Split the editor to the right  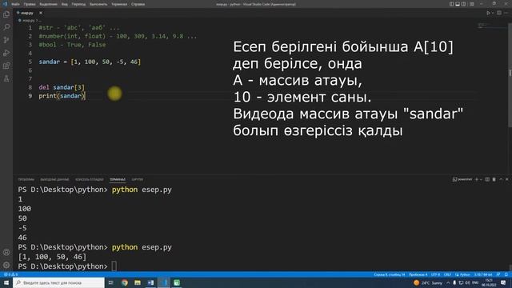[x=499, y=13]
